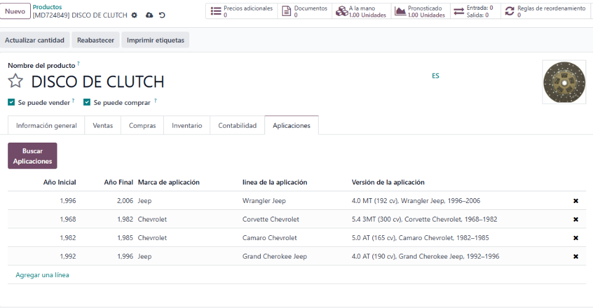The width and height of the screenshot is (593, 308).
Task: Sort by Año Inicial column header
Action: click(60, 183)
